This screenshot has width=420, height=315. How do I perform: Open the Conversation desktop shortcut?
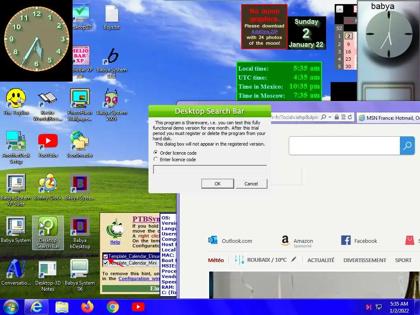(x=16, y=272)
